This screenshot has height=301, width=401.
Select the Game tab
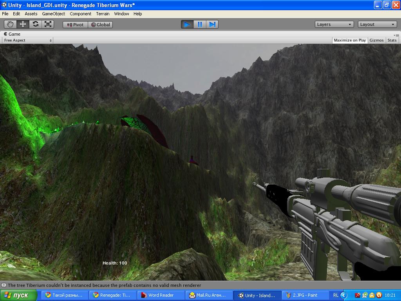[12, 34]
